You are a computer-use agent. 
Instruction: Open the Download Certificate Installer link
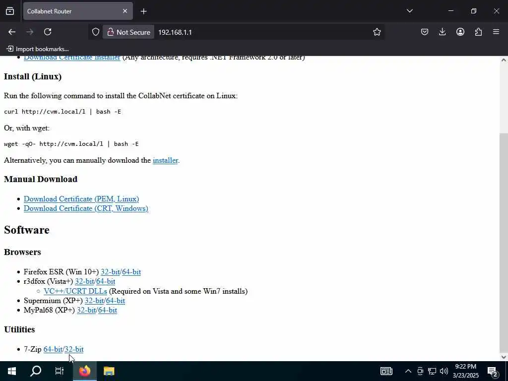tap(72, 58)
